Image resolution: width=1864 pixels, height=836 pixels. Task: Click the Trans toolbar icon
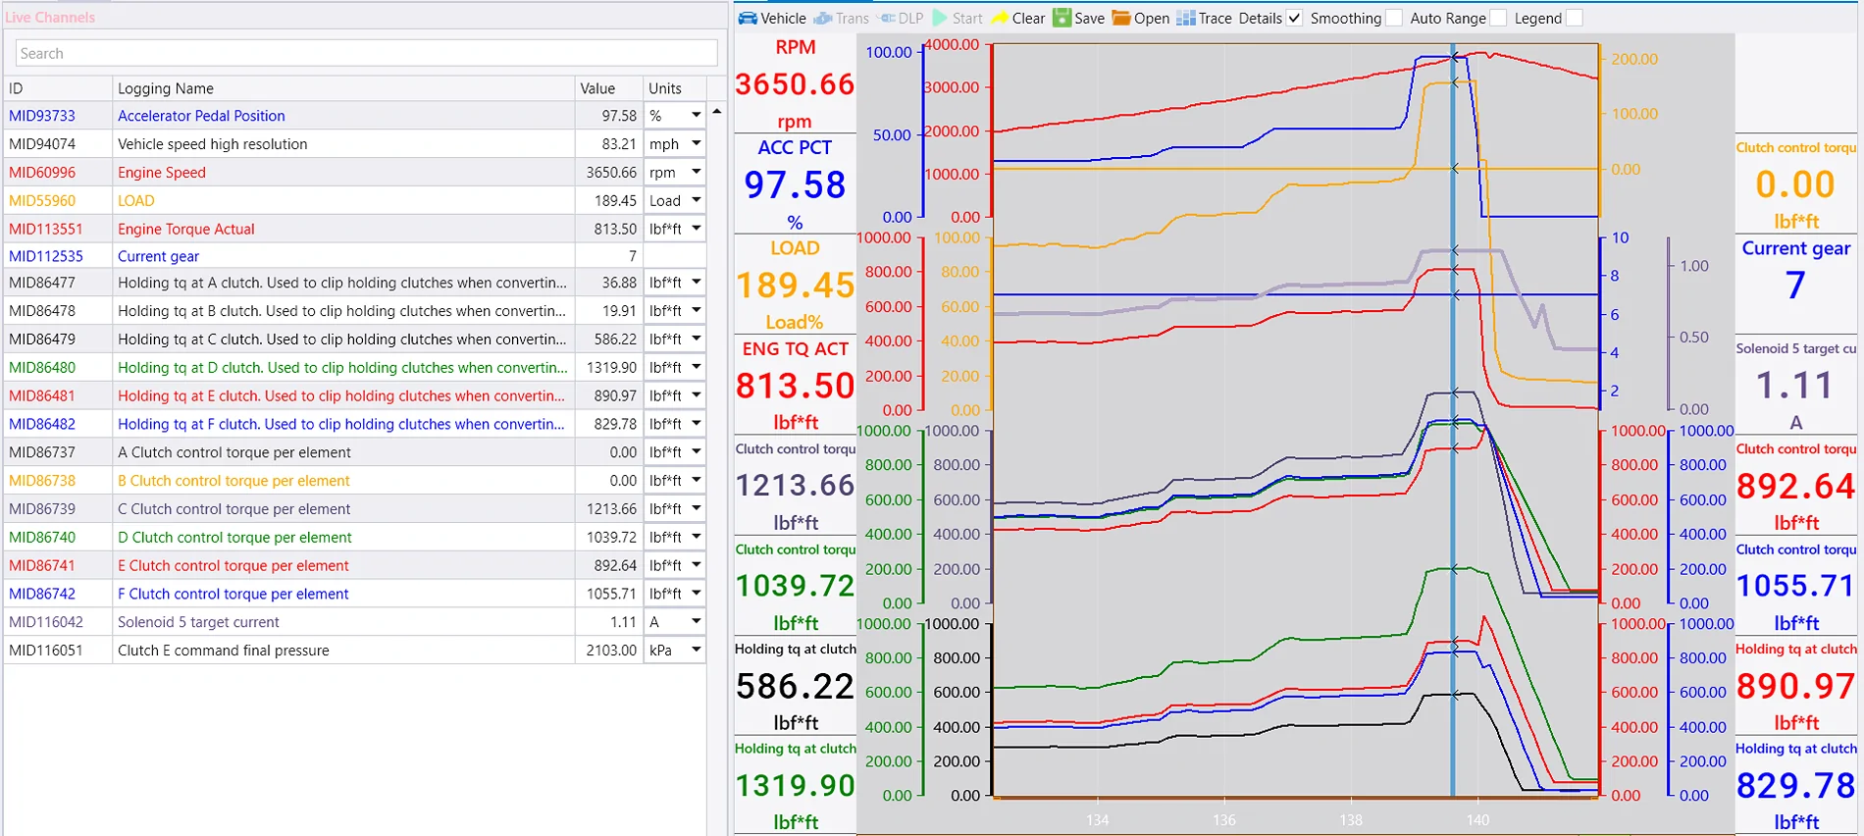[823, 18]
